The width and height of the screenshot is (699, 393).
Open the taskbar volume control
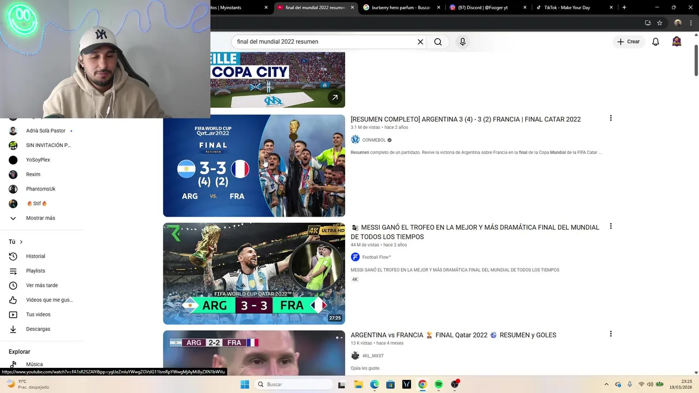pos(650,384)
